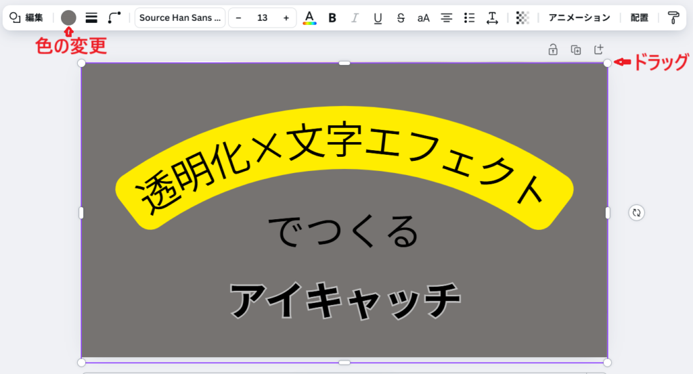Toggle italic formatting
Screen dimensions: 693x374
(355, 18)
